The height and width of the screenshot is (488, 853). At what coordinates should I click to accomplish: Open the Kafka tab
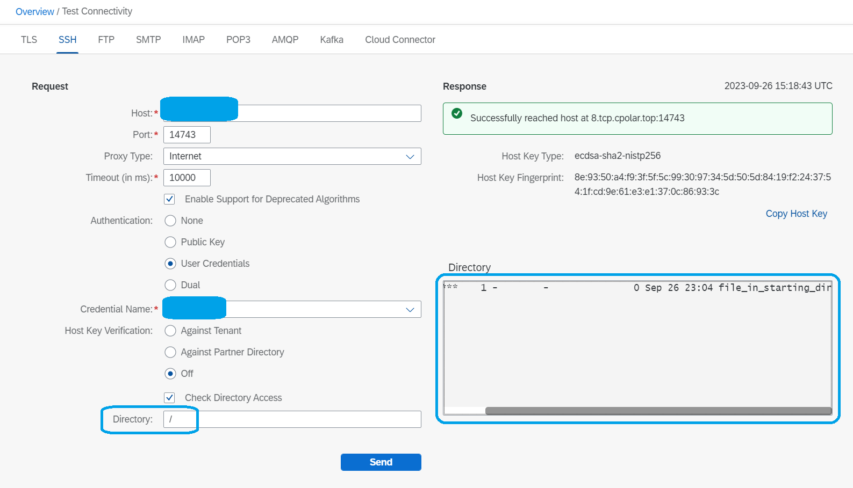[332, 40]
